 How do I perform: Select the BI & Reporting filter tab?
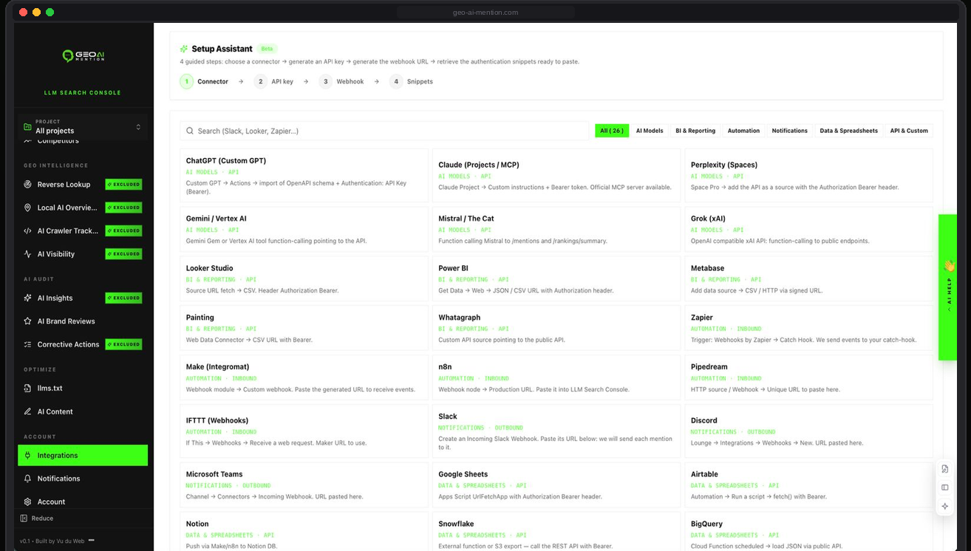point(695,131)
